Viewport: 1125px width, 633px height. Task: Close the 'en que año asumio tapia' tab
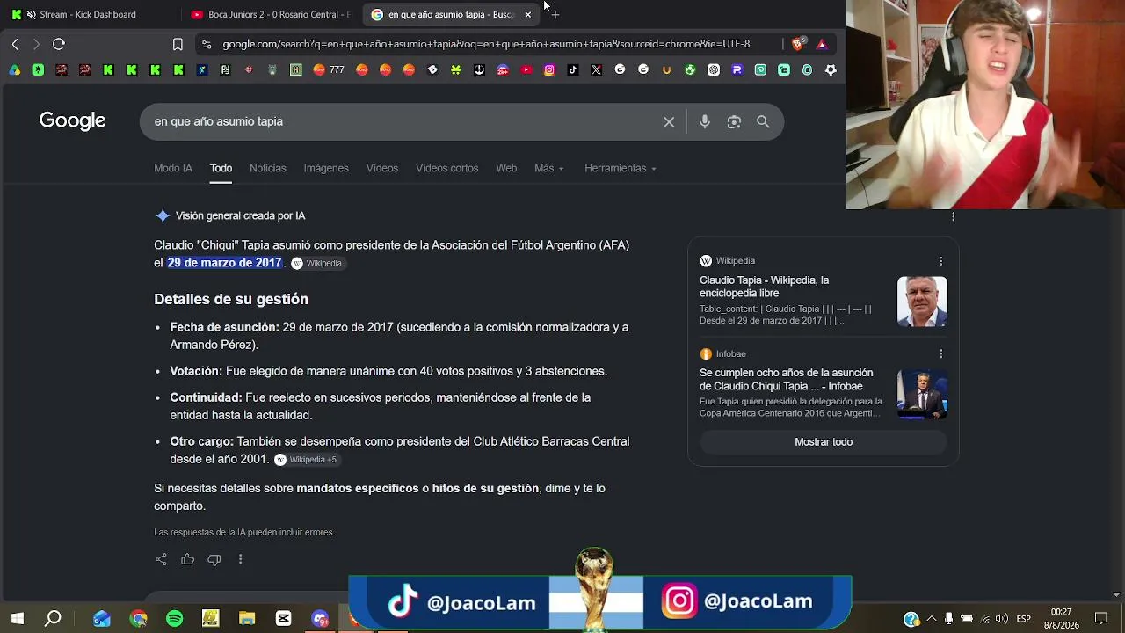[x=527, y=14]
